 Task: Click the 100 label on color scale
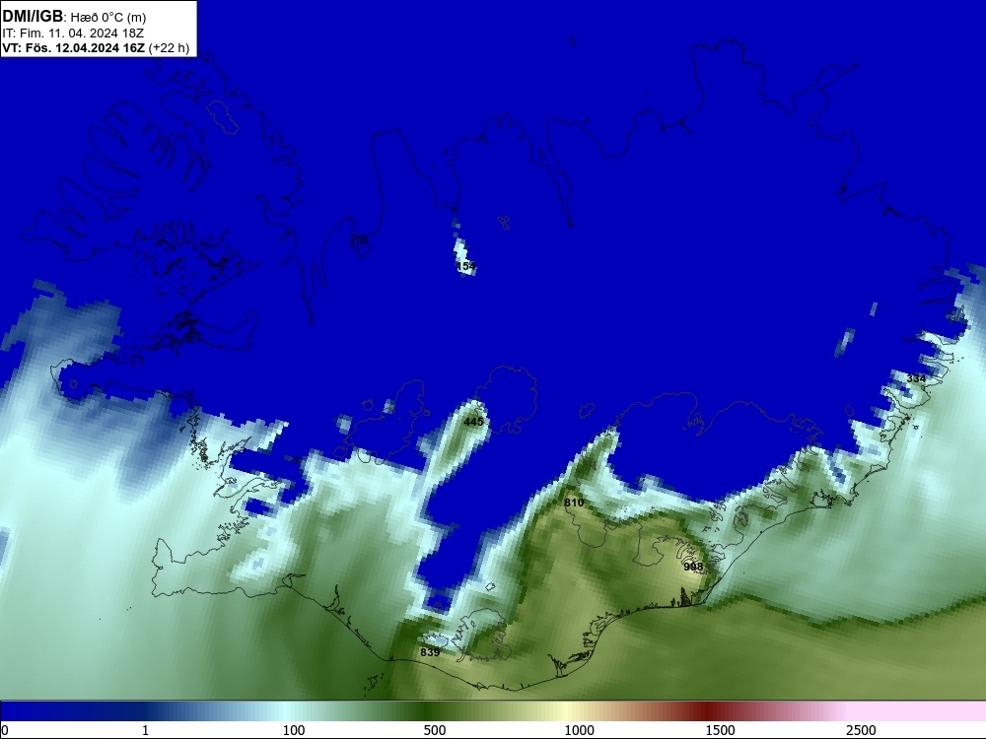tap(294, 730)
